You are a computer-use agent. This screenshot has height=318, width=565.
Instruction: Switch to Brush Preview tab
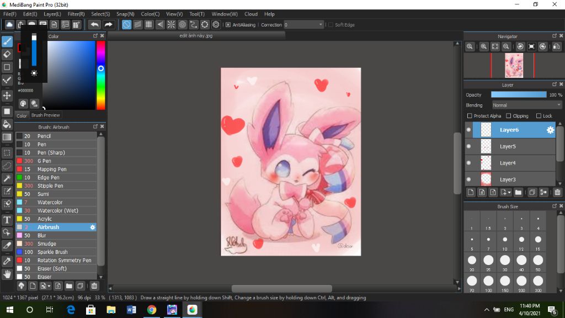click(45, 115)
